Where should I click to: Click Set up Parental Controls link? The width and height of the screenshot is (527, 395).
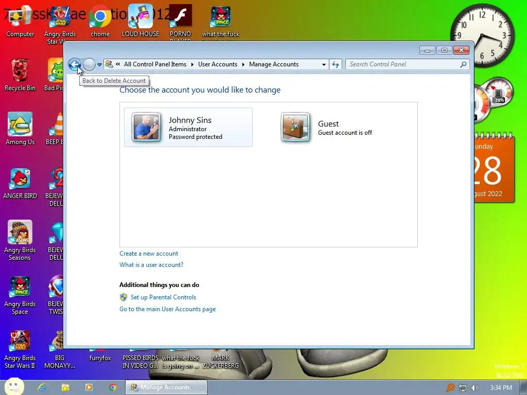[163, 297]
